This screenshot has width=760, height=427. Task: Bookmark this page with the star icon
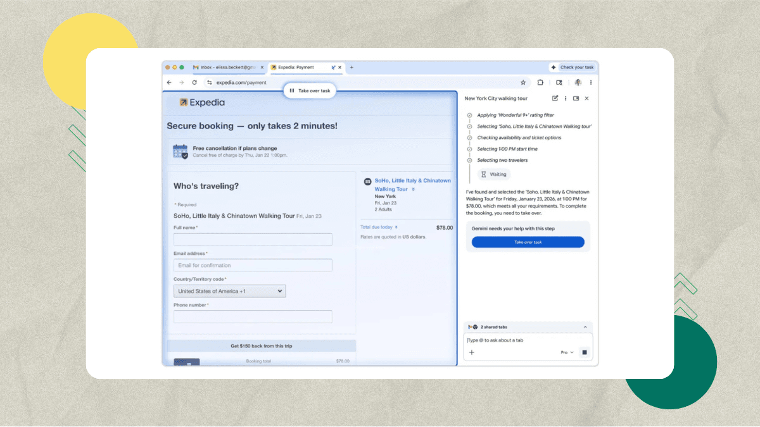click(523, 82)
